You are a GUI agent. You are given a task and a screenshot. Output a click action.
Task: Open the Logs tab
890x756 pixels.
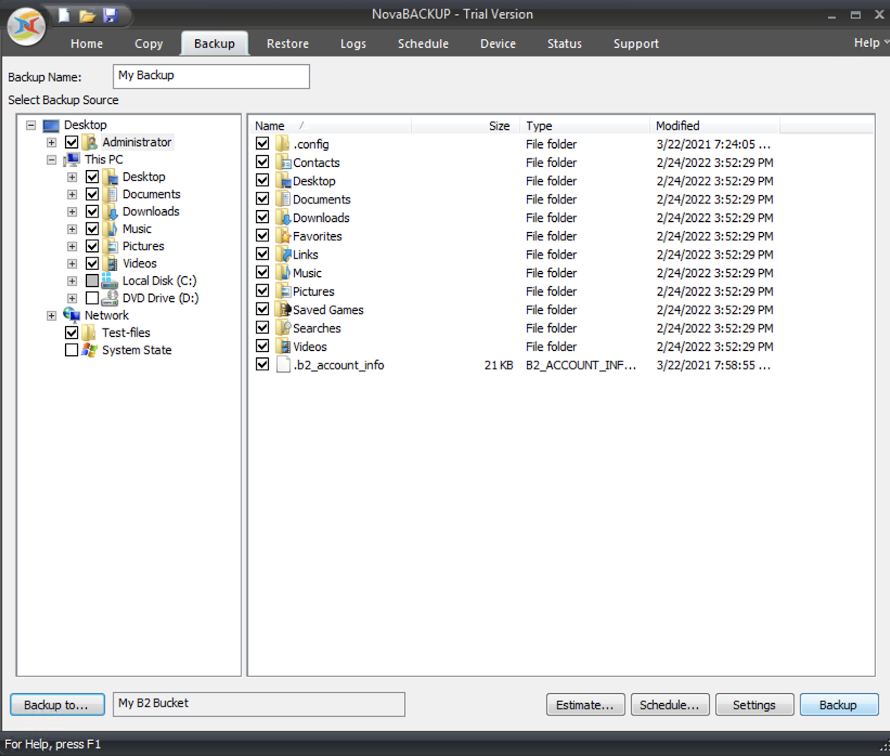click(x=353, y=44)
